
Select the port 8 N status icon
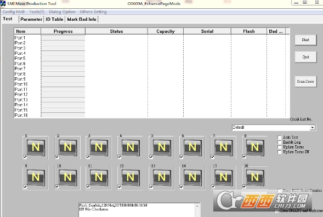click(255, 147)
